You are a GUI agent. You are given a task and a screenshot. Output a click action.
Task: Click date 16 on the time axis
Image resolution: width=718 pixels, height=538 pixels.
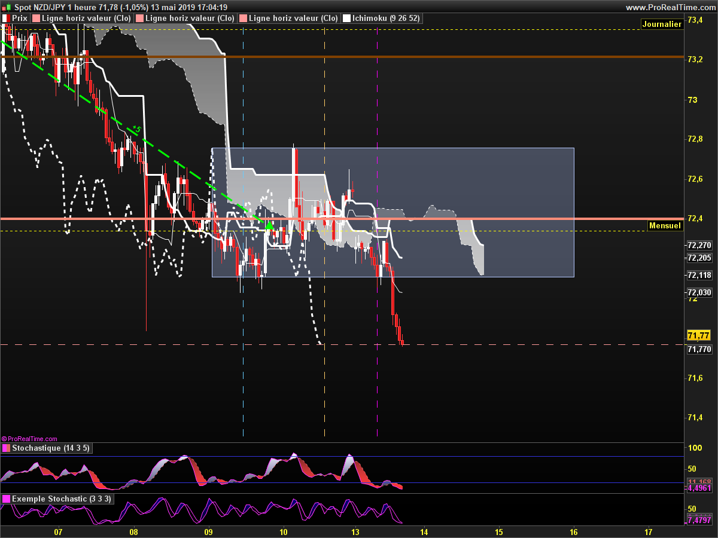[574, 531]
